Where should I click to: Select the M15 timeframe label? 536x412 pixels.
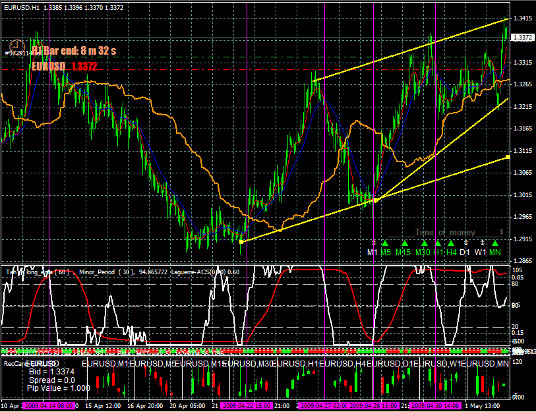click(x=403, y=252)
